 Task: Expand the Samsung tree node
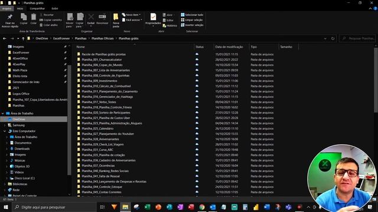pyautogui.click(x=5, y=125)
